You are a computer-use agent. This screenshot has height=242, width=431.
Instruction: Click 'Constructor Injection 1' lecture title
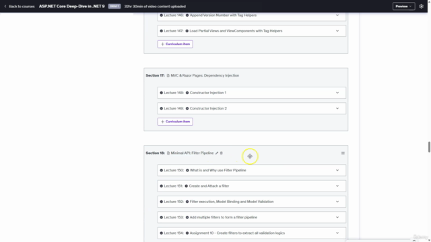pyautogui.click(x=208, y=93)
